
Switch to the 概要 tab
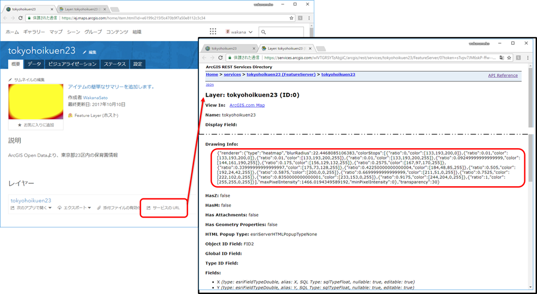tap(16, 64)
